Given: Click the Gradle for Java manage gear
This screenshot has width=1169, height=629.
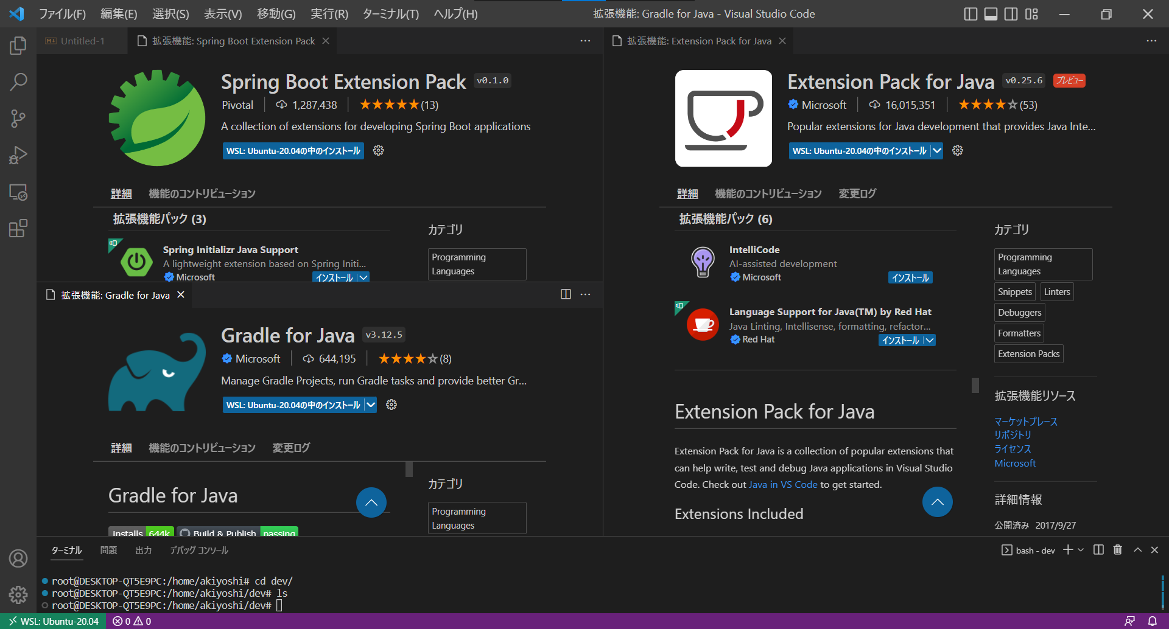Looking at the screenshot, I should coord(391,405).
